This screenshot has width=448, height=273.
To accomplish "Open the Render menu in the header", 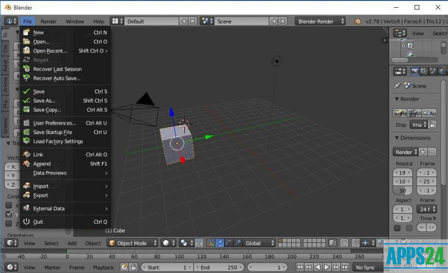I will (49, 21).
